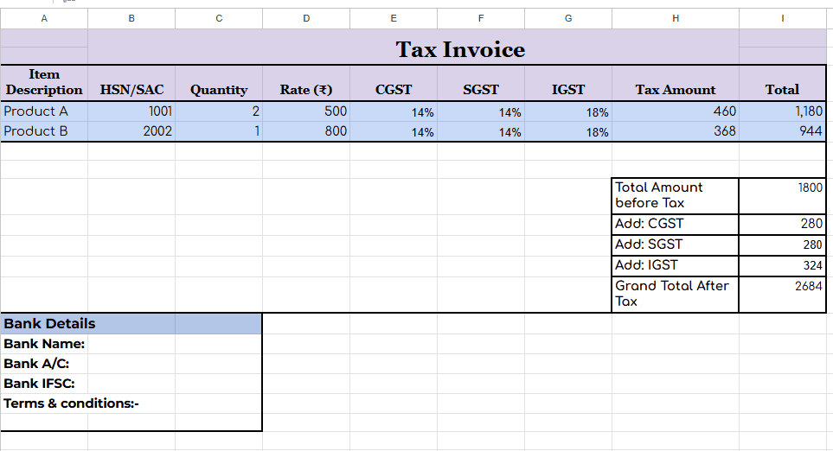Select the Product B cell
This screenshot has width=833, height=451.
coord(44,131)
